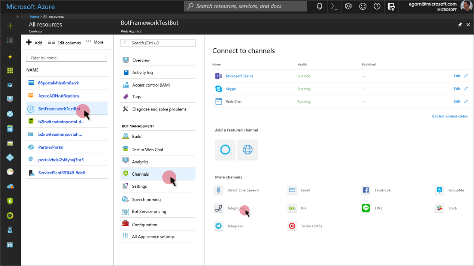Open Microsoft Teams channel link
The height and width of the screenshot is (266, 474).
point(239,76)
